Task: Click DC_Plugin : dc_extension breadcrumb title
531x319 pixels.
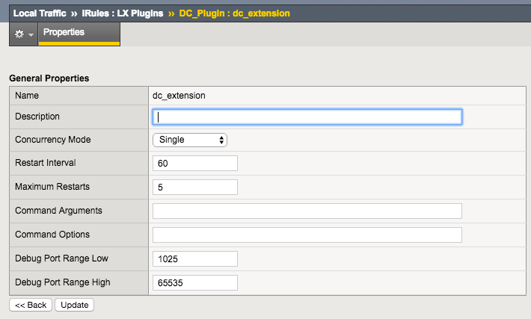Action: tap(234, 13)
